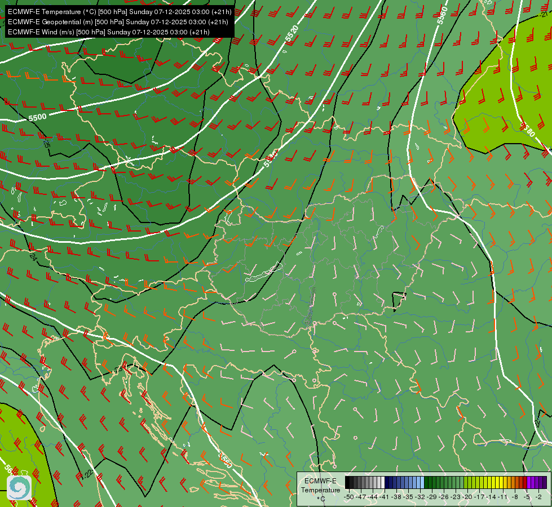Screen dimensions: 552x507
Task: Click the -14 legend tick label
Action: (491, 497)
